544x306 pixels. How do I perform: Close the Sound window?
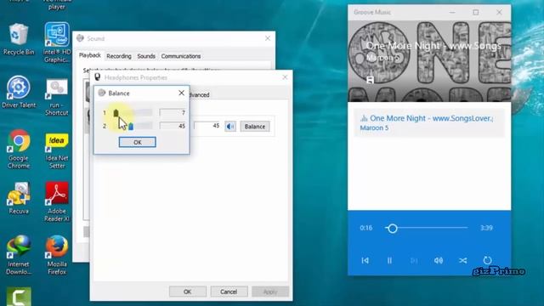(x=268, y=38)
